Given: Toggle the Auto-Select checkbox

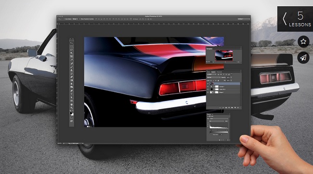Looking at the screenshot, I should 64,19.
